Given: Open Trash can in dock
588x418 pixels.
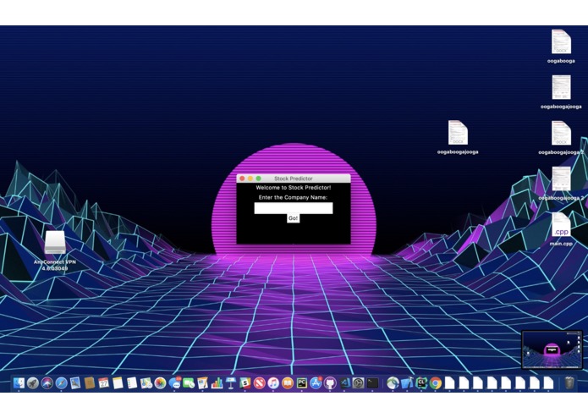Looking at the screenshot, I should 569,382.
